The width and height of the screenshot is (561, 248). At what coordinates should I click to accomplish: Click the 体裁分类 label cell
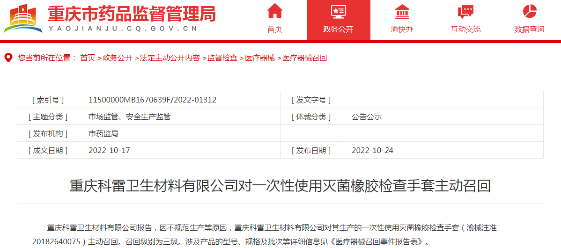(x=311, y=117)
